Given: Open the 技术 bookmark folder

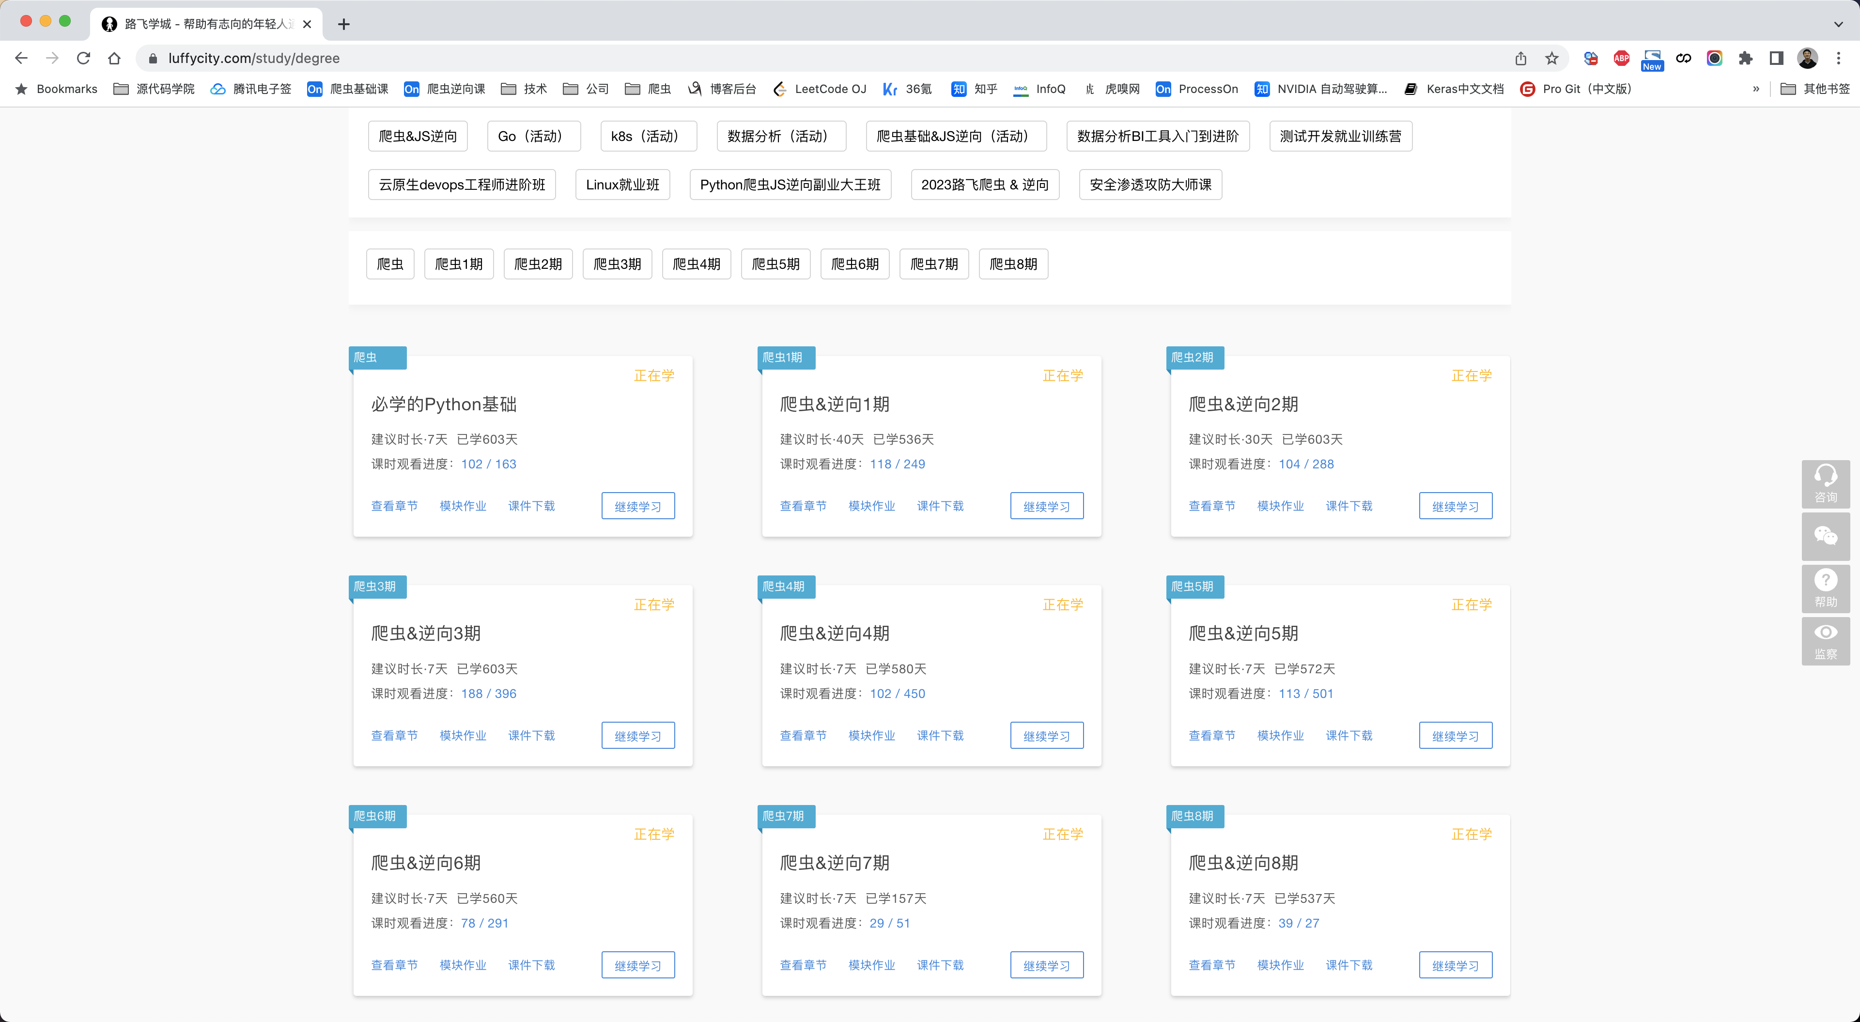Looking at the screenshot, I should (524, 89).
